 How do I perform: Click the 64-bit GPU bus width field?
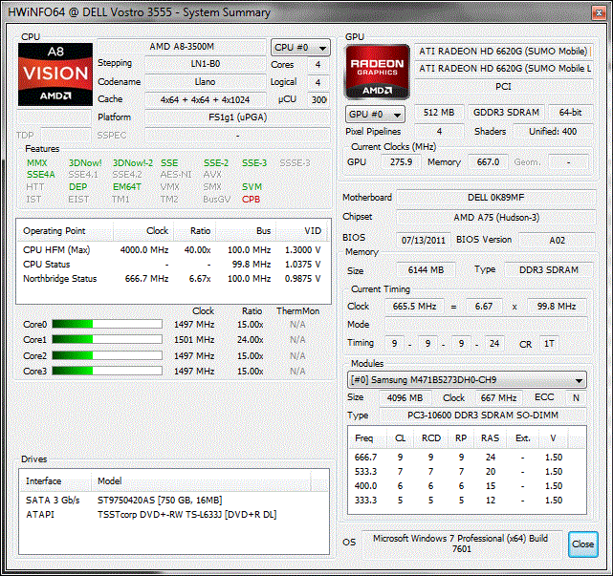(x=570, y=113)
